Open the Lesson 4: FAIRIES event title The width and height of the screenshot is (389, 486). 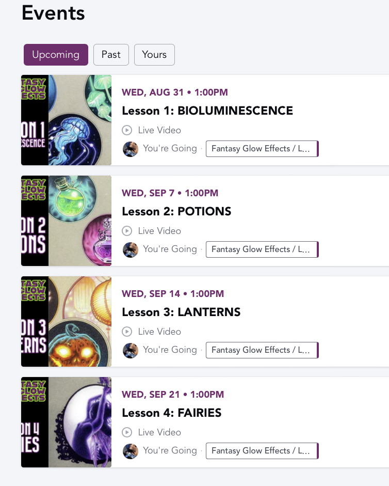pos(172,413)
